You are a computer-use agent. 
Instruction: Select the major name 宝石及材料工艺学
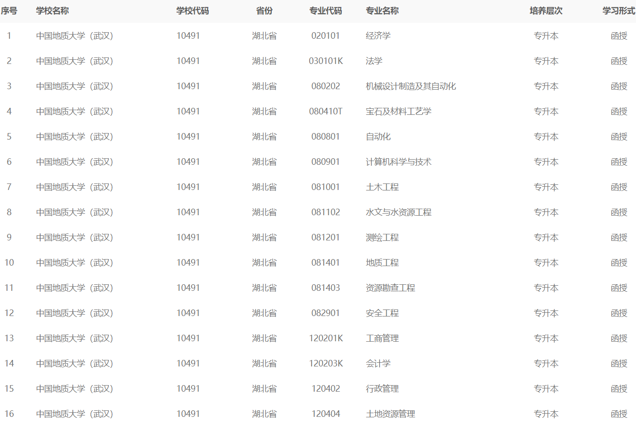point(398,112)
